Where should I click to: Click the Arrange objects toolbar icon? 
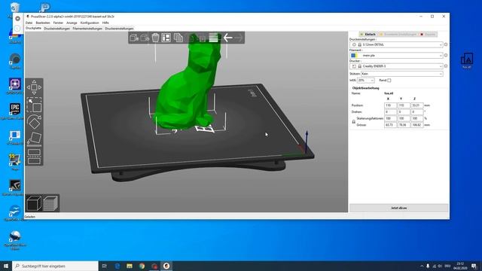(166, 38)
